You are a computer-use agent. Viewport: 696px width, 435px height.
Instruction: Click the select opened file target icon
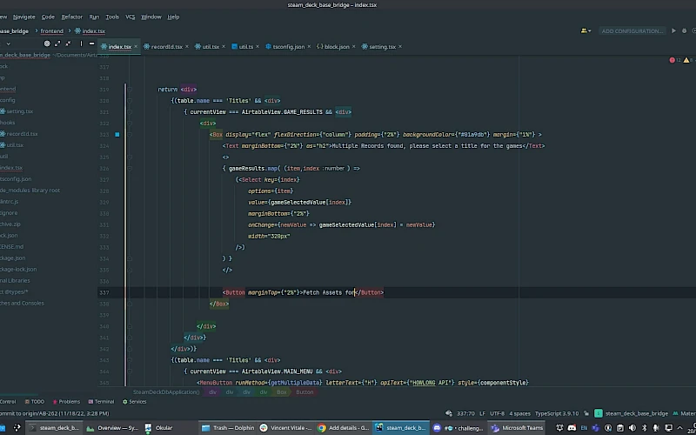click(47, 43)
